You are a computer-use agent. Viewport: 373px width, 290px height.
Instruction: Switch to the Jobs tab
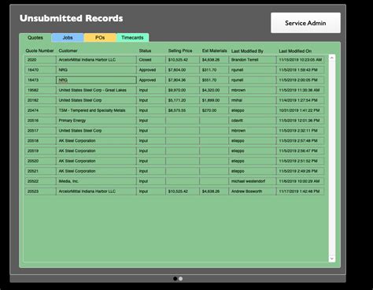tap(68, 38)
